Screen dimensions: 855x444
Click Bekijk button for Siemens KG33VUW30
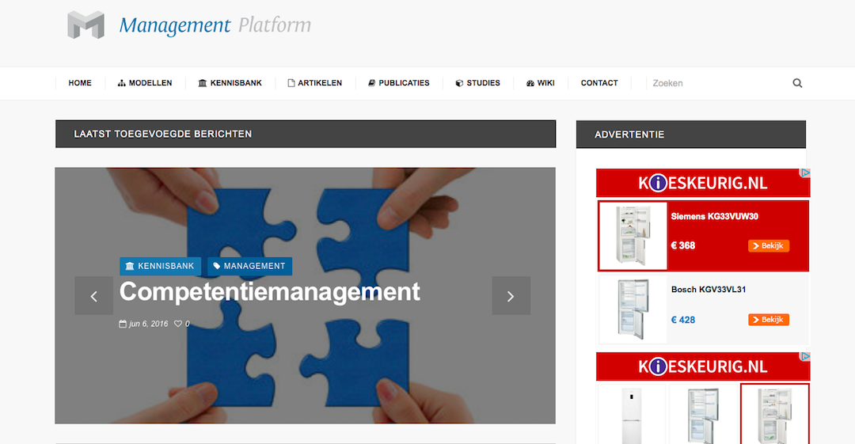click(x=768, y=246)
